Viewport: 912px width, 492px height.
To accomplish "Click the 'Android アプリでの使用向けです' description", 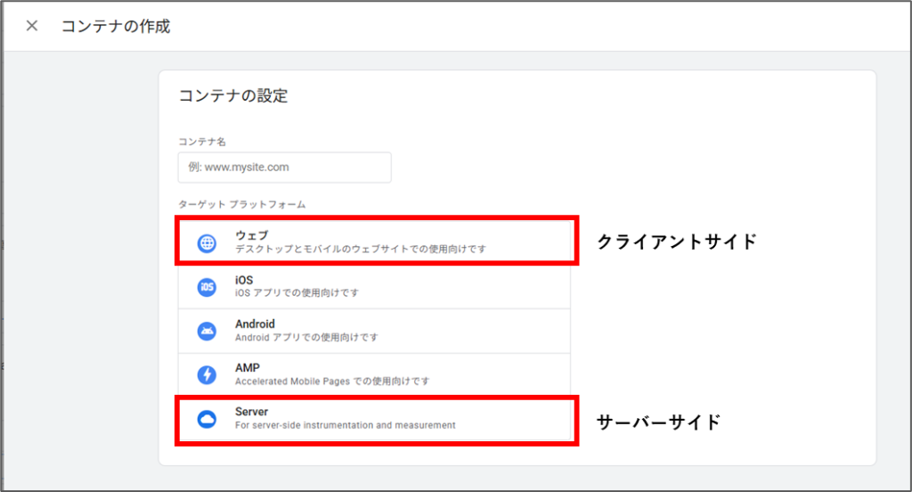I will coord(306,338).
